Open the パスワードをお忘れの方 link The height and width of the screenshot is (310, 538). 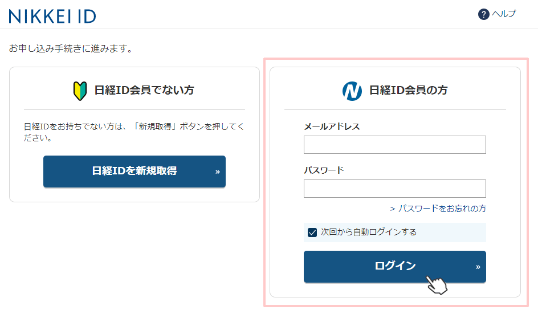(x=438, y=209)
